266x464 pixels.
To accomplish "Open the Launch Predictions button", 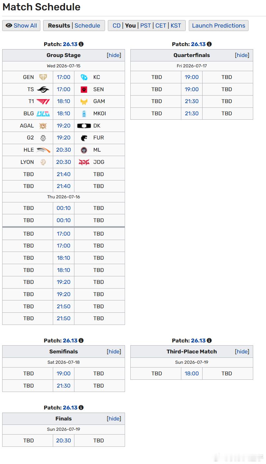I will [218, 26].
